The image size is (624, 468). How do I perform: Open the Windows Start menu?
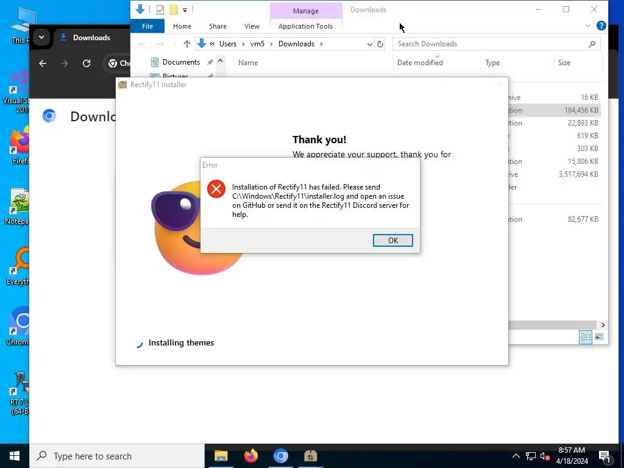[15, 456]
